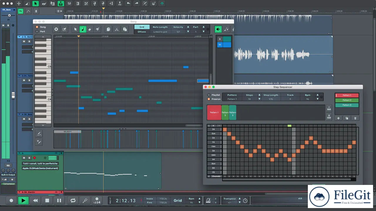Viewport: 376px width, 211px height.
Task: Click the Grid snap field in transport bar
Action: pos(178,200)
